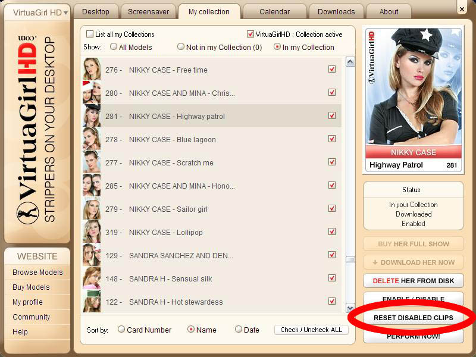Toggle VirtuaGirlHD Collection active checkbox
This screenshot has width=476, height=357.
[x=250, y=34]
